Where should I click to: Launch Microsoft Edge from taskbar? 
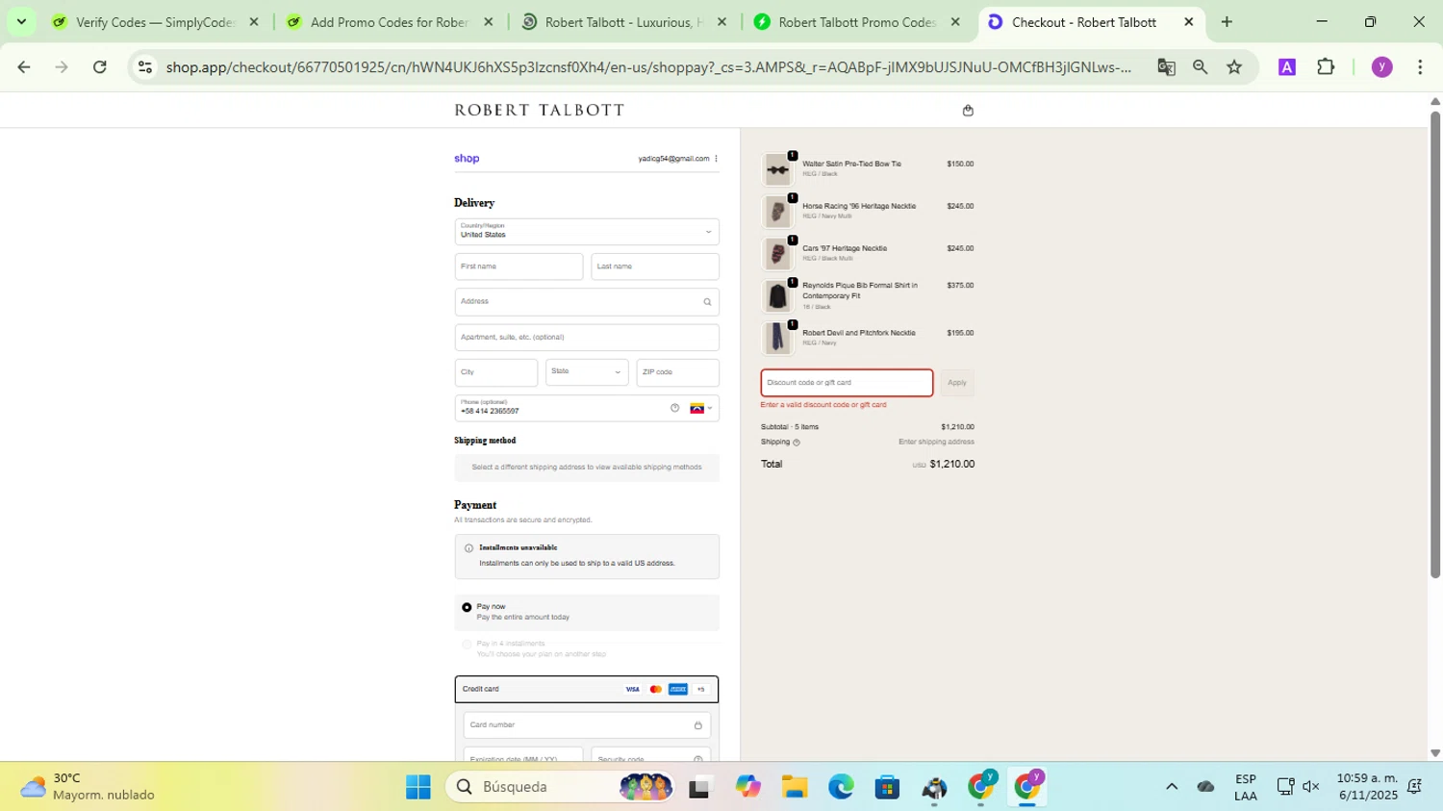pos(841,787)
